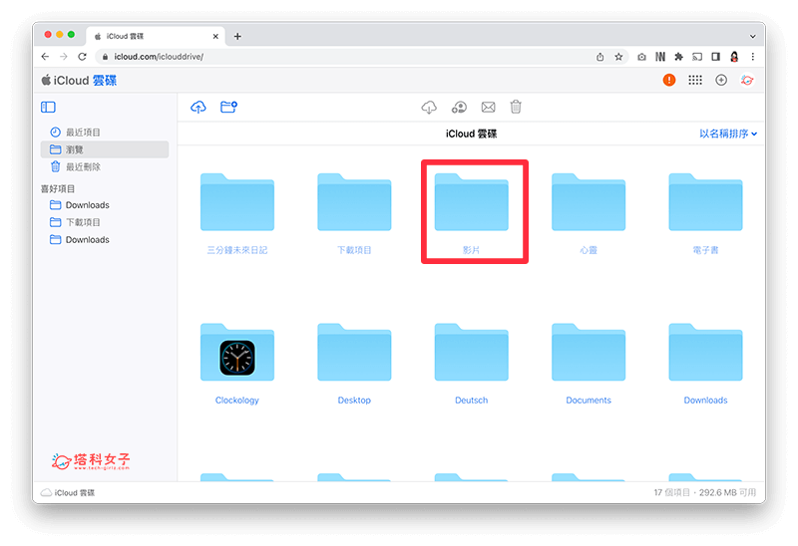This screenshot has width=798, height=546.
Task: Open Chrome three-dot menu
Action: pyautogui.click(x=753, y=57)
